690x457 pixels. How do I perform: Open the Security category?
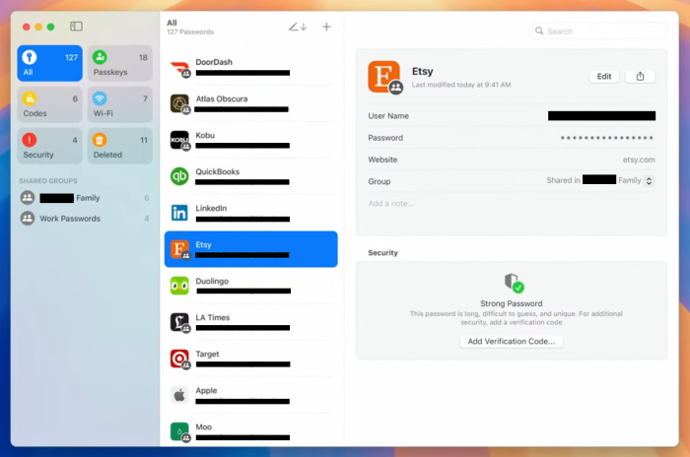(x=49, y=146)
